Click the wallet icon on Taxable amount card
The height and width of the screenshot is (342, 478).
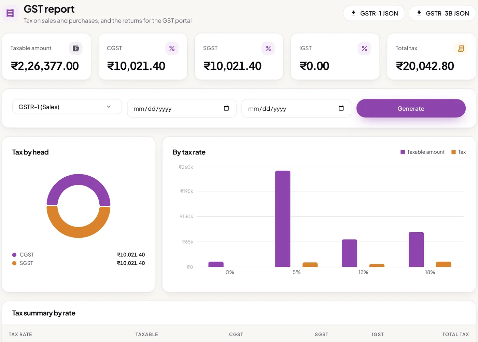tap(76, 49)
